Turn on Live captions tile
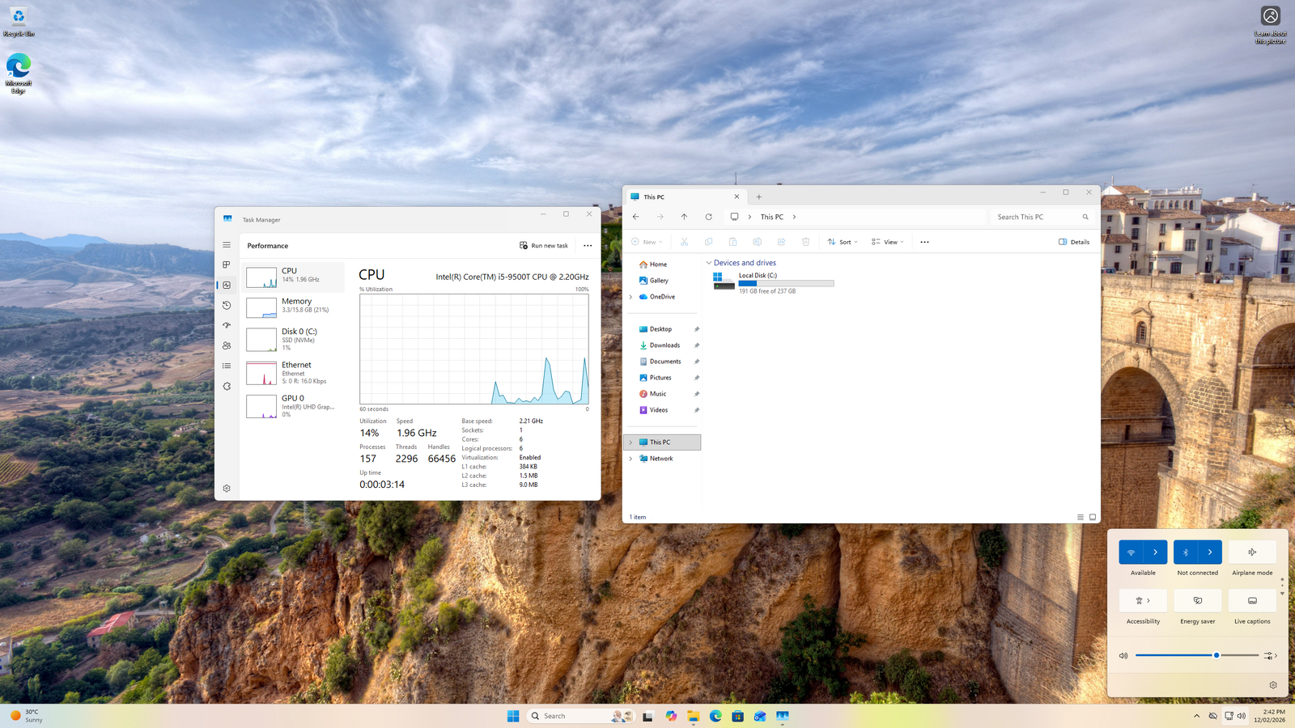Image resolution: width=1295 pixels, height=728 pixels. (1252, 600)
